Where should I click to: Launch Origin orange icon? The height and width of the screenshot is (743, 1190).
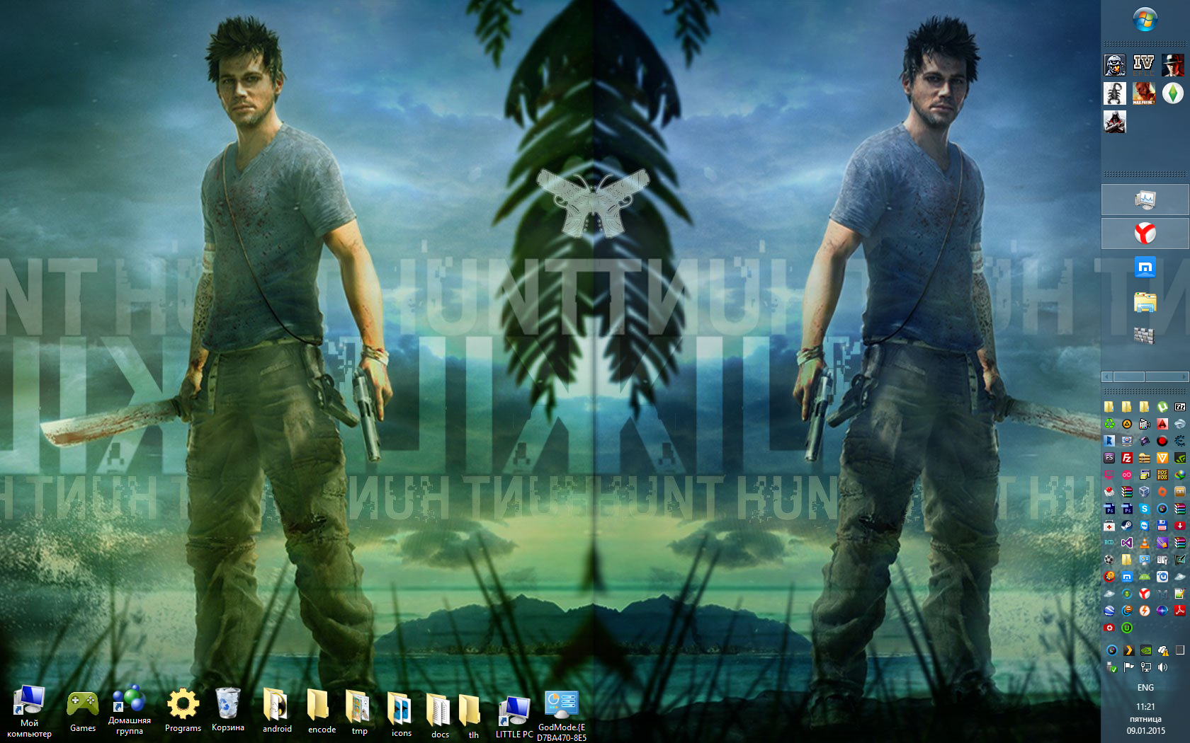point(1162,491)
